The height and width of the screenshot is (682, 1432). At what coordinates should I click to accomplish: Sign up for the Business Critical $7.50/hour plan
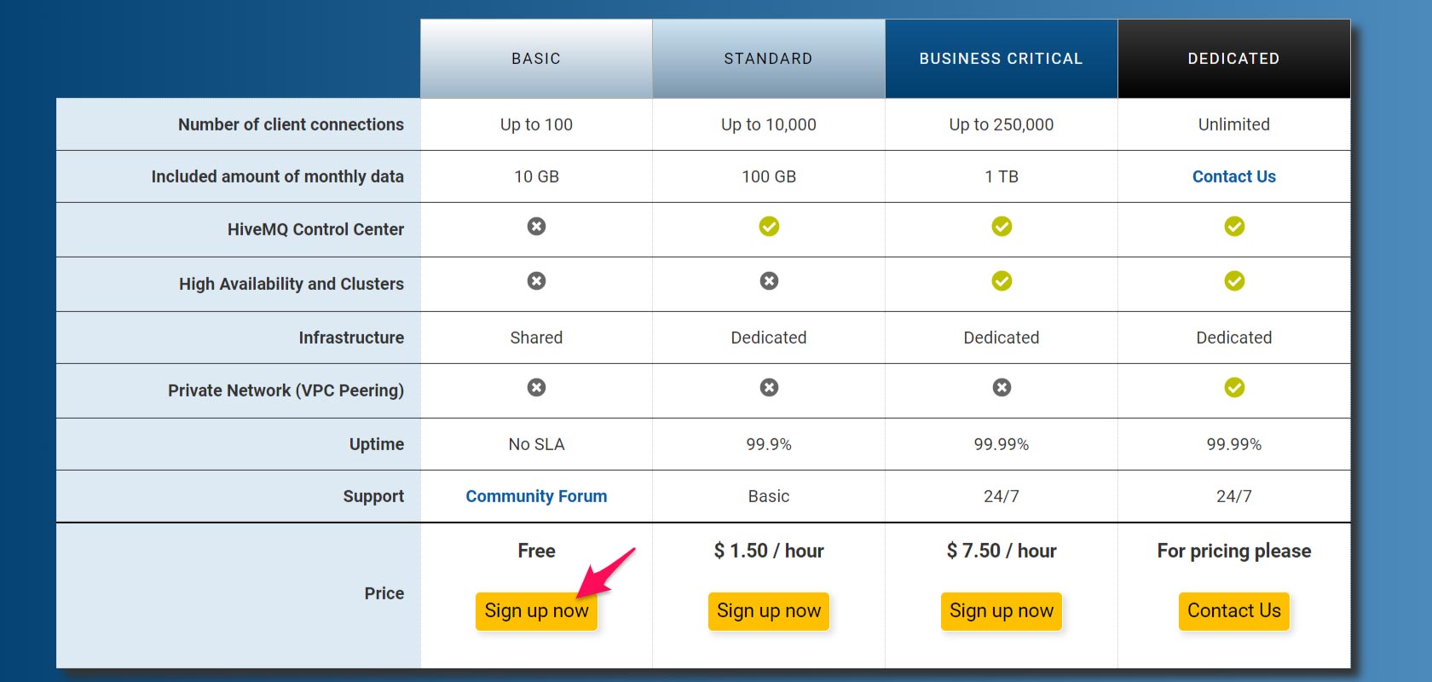click(x=1002, y=611)
